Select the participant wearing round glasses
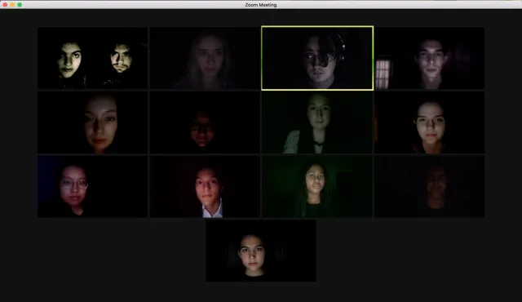The height and width of the screenshot is (302, 522). 92,186
